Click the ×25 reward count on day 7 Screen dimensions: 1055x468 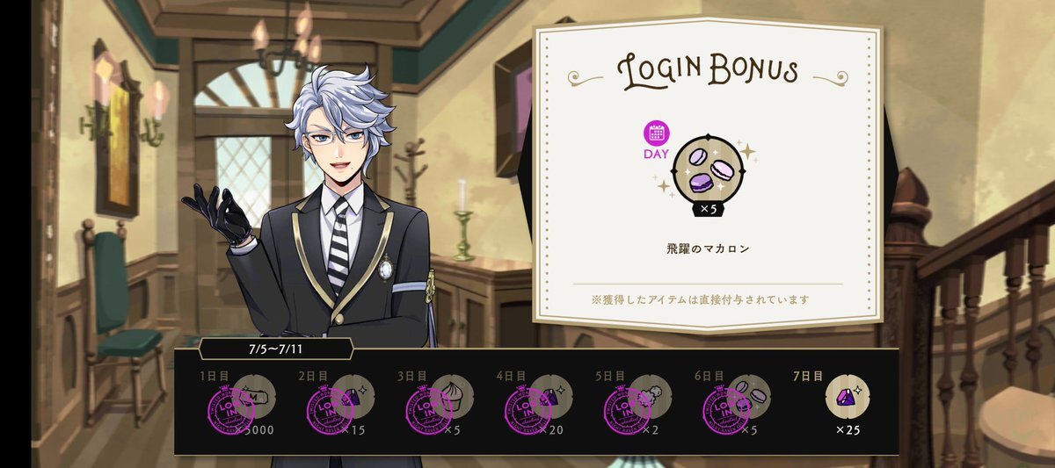click(x=848, y=430)
